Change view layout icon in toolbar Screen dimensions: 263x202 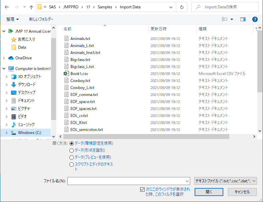pyautogui.click(x=225, y=19)
